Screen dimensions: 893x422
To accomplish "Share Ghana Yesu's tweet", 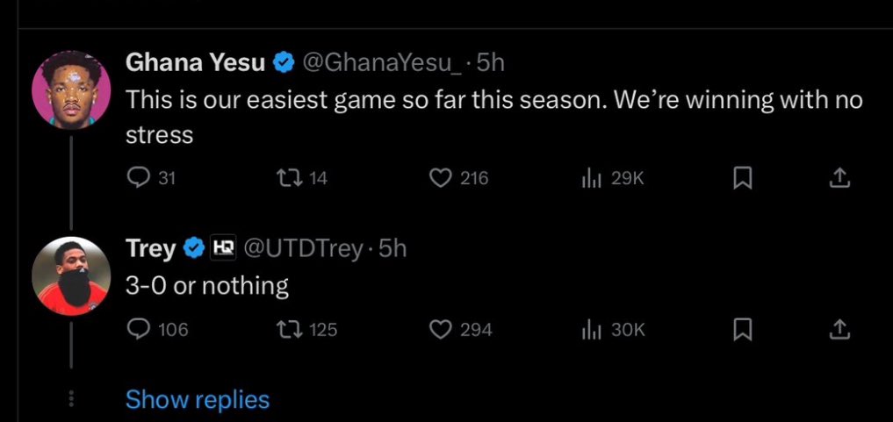I will coord(839,179).
